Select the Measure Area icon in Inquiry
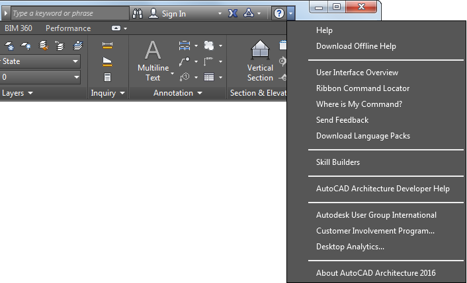This screenshot has height=283, width=467. coord(107,61)
